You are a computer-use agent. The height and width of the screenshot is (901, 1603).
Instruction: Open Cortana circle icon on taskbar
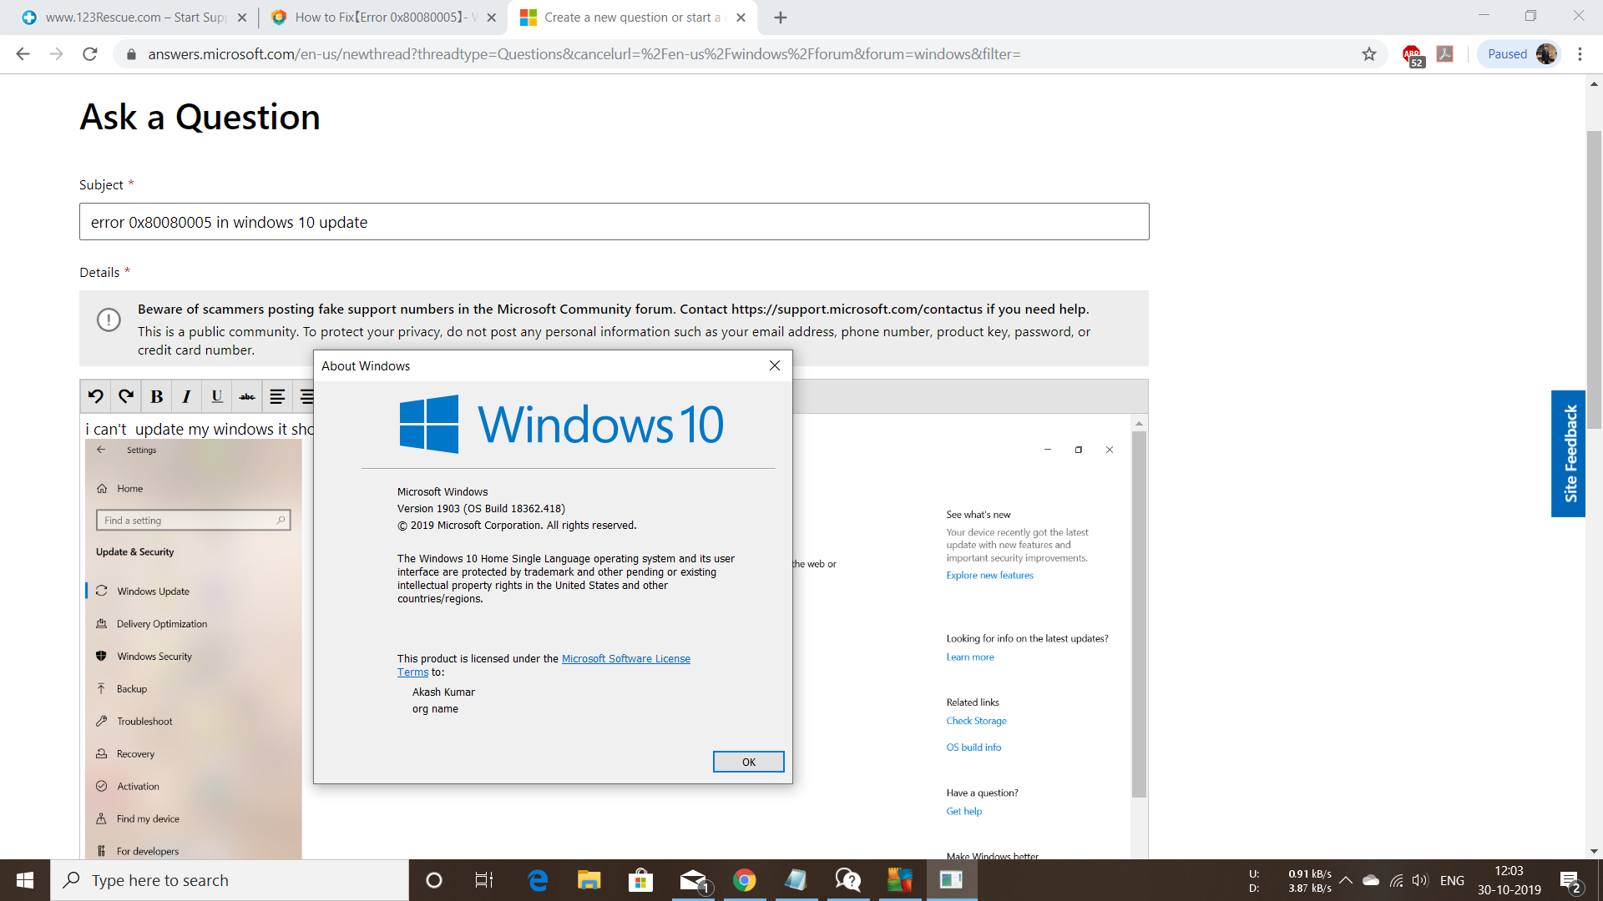[x=434, y=880]
